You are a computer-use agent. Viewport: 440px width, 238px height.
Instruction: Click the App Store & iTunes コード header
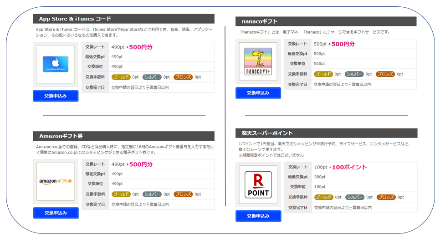click(x=123, y=19)
